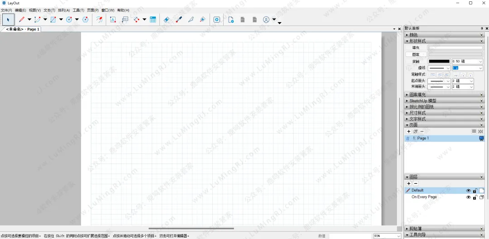Open the 工具(T) menu
The width and height of the screenshot is (489, 239).
pos(78,10)
